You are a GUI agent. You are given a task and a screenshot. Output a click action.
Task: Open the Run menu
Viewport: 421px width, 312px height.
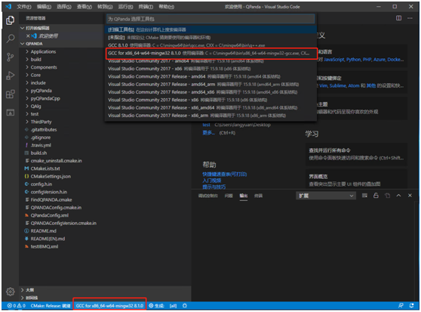(x=125, y=7)
